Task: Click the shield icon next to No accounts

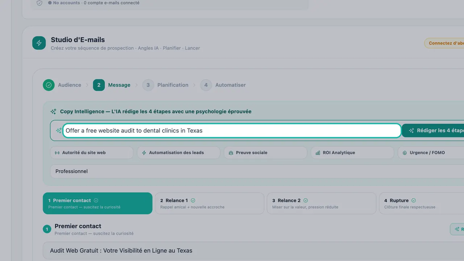Action: pyautogui.click(x=40, y=3)
